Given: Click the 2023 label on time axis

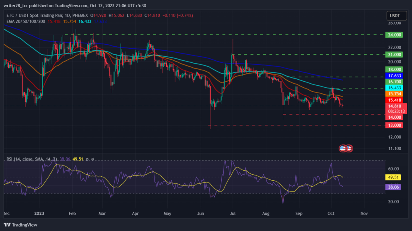Looking at the screenshot, I should tap(39, 213).
